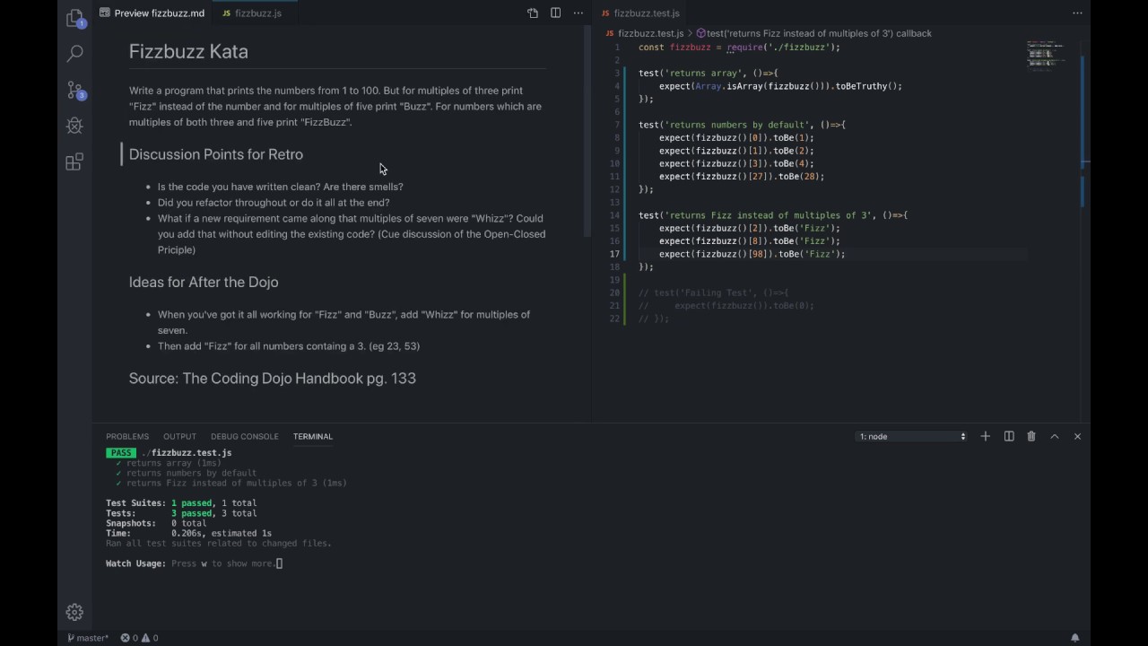Click ./fizzbuzz.test.js path in terminal output
Viewport: 1148px width, 646px height.
pyautogui.click(x=187, y=453)
